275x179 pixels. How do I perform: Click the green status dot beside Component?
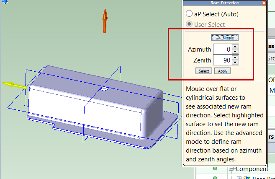tap(215, 169)
